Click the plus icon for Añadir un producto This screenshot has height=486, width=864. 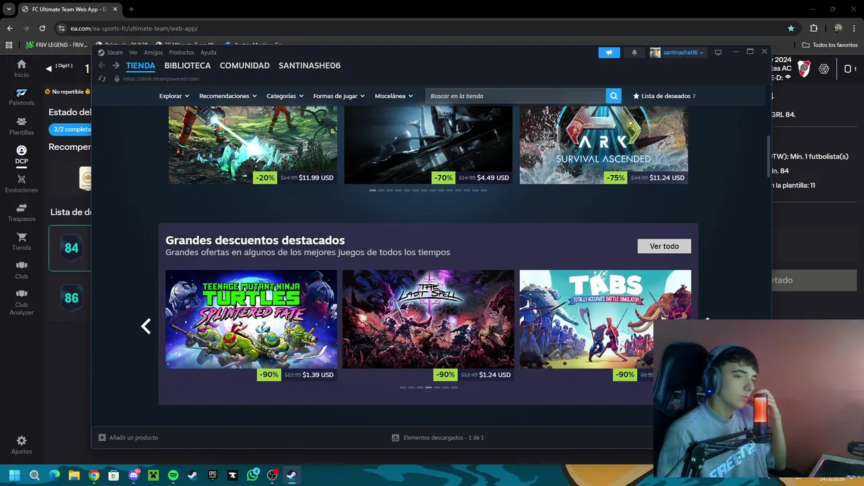pos(102,437)
